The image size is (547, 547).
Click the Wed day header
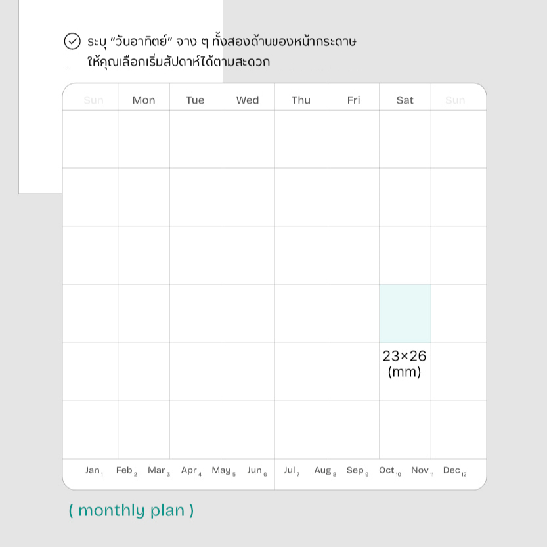point(248,100)
